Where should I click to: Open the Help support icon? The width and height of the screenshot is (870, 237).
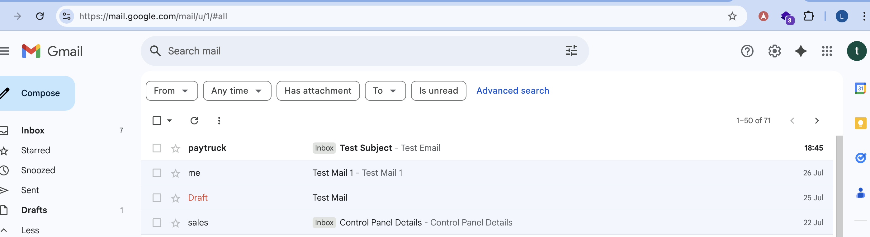tap(747, 51)
